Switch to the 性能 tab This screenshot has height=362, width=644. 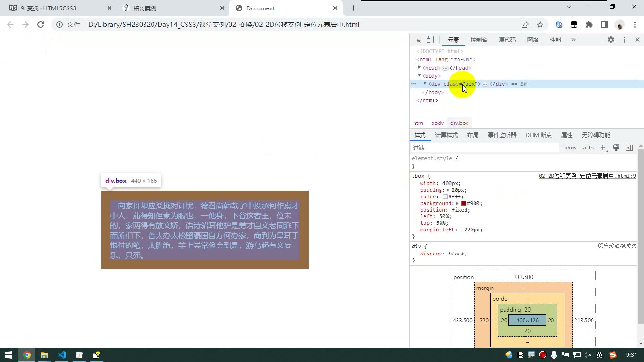pyautogui.click(x=555, y=40)
